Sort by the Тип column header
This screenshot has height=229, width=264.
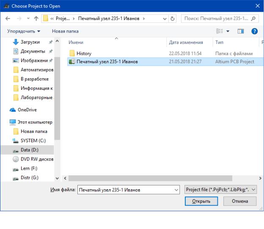[219, 42]
